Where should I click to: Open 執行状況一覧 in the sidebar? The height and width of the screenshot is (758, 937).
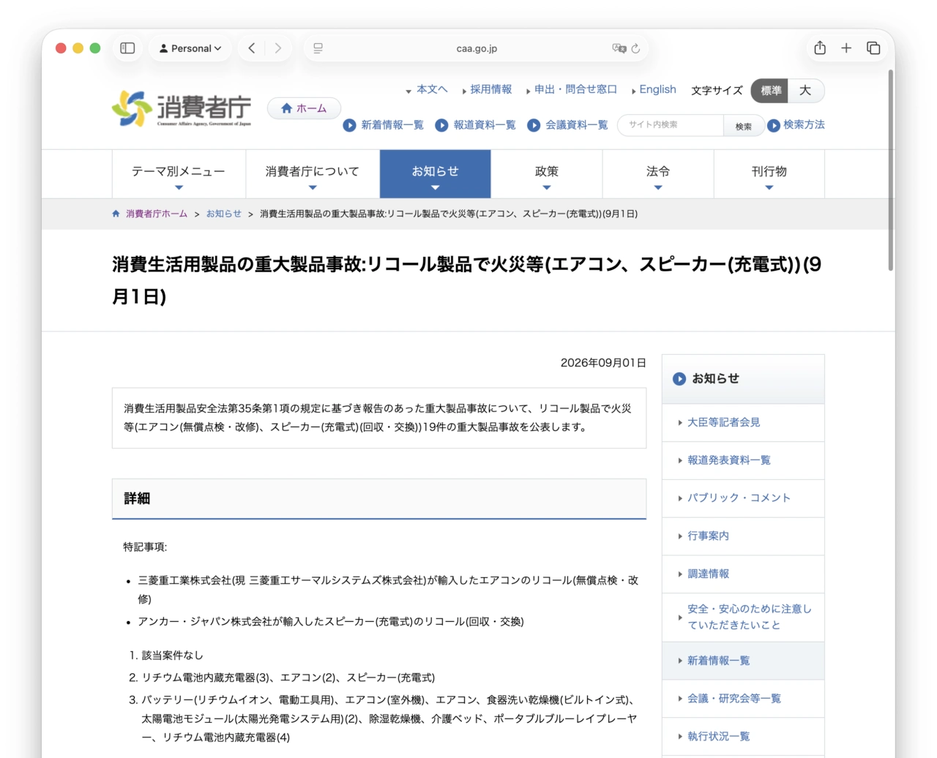tap(743, 737)
